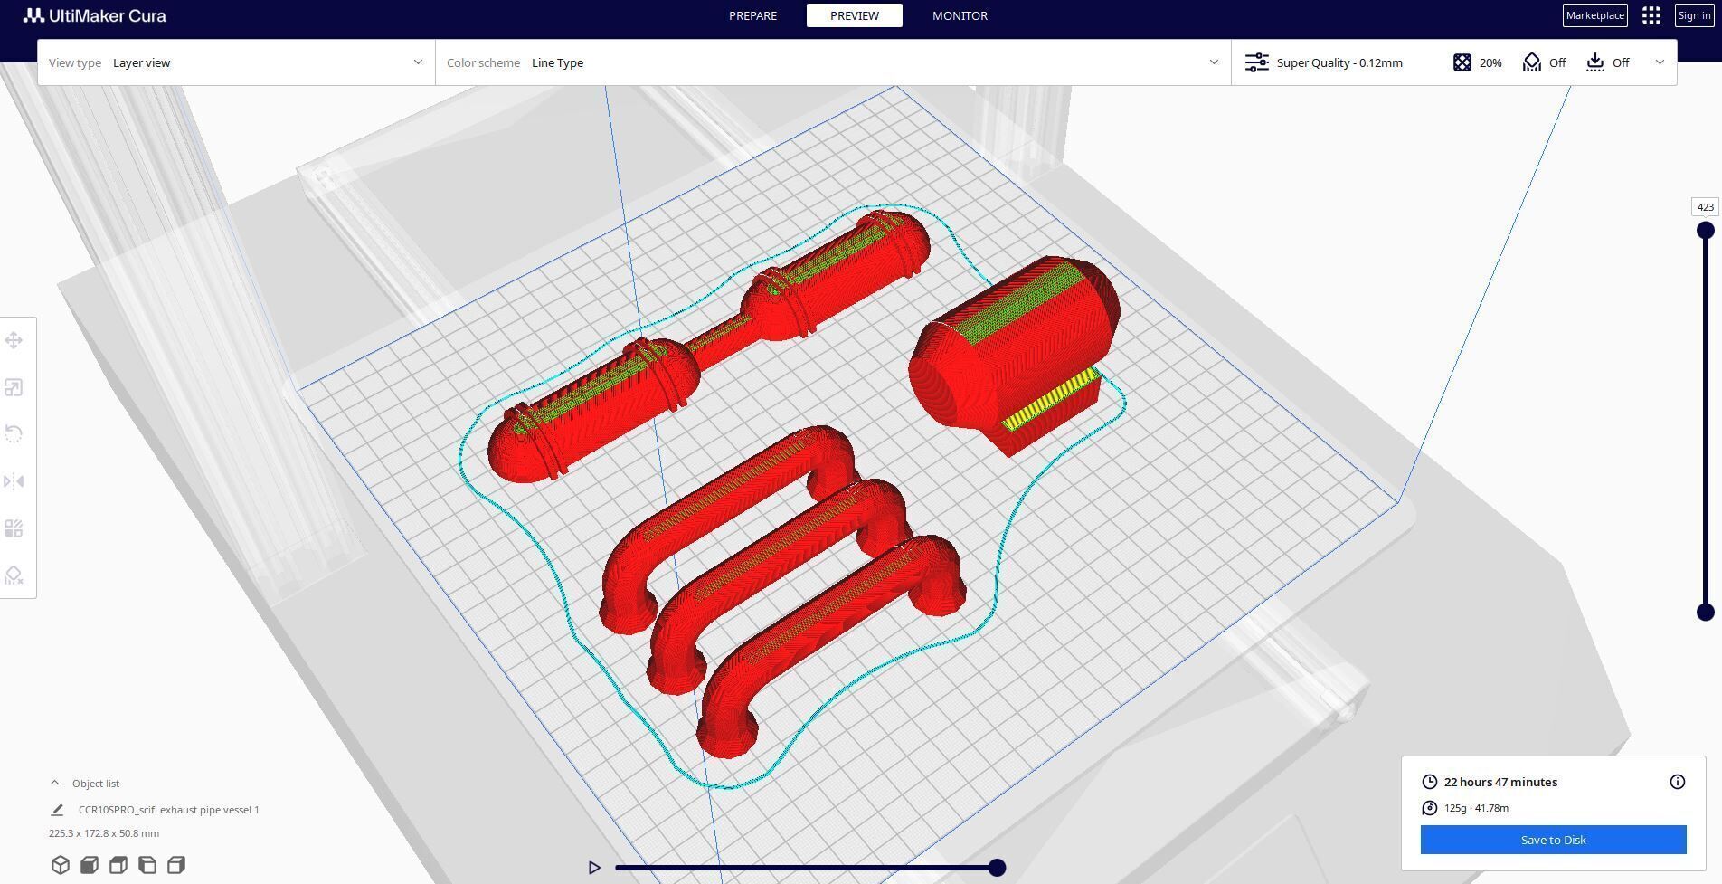Click the Layer view text value
Viewport: 1722px width, 884px height.
[141, 62]
